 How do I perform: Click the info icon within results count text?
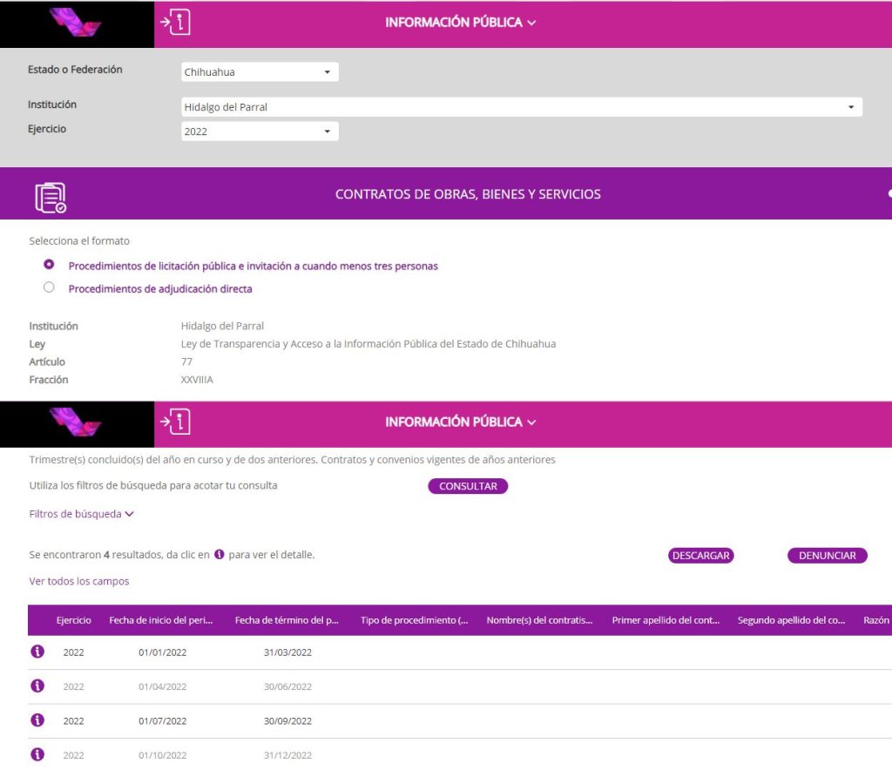click(220, 555)
